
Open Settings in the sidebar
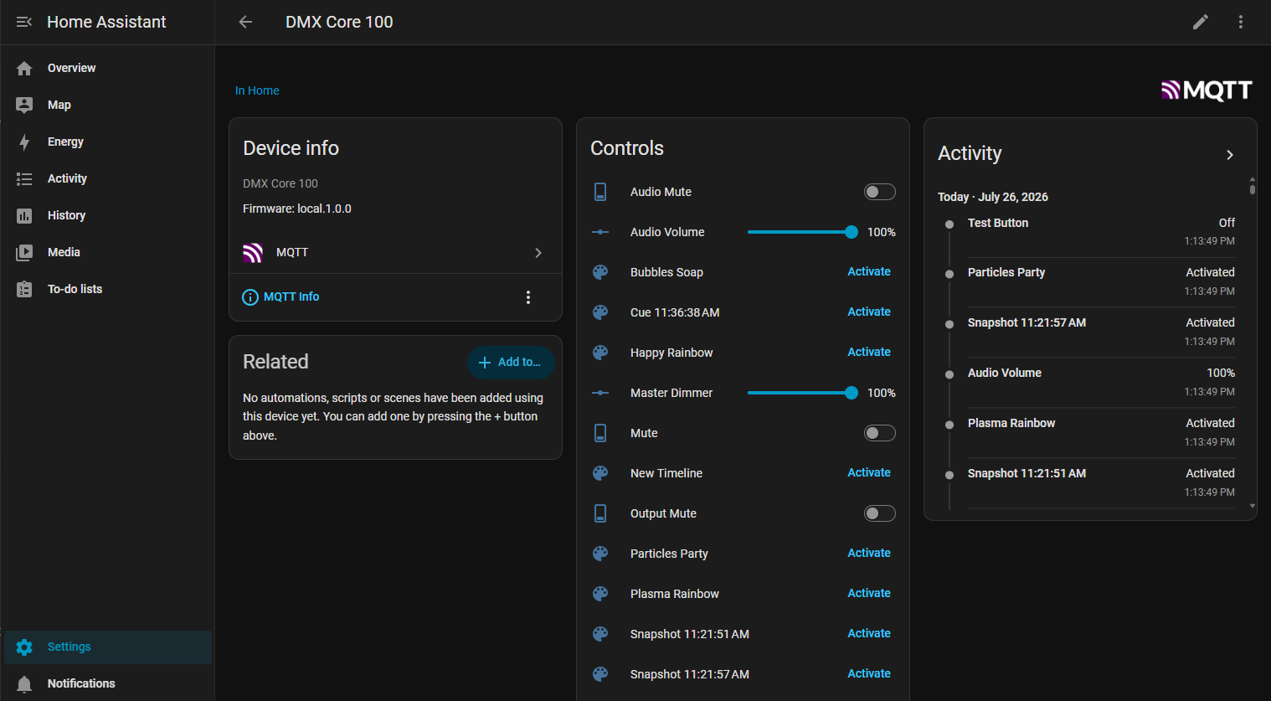(108, 647)
